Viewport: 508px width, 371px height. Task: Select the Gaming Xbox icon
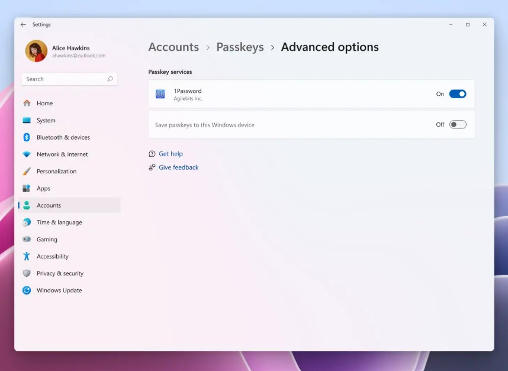pos(27,239)
